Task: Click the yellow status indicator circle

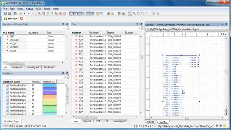Action: coord(224,126)
